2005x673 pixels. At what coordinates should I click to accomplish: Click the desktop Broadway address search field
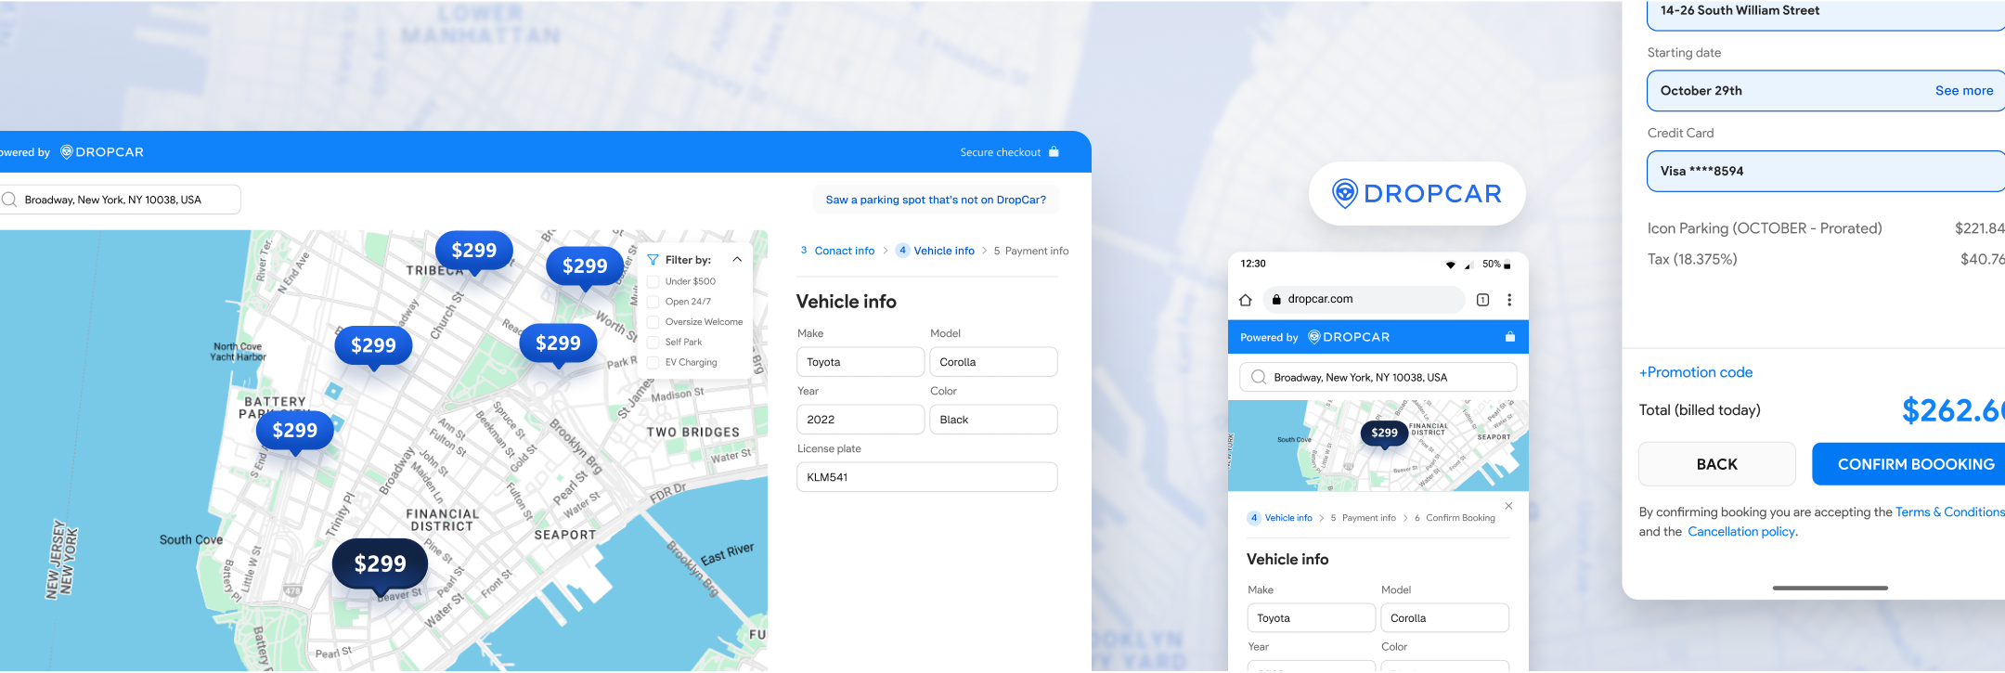tap(119, 200)
